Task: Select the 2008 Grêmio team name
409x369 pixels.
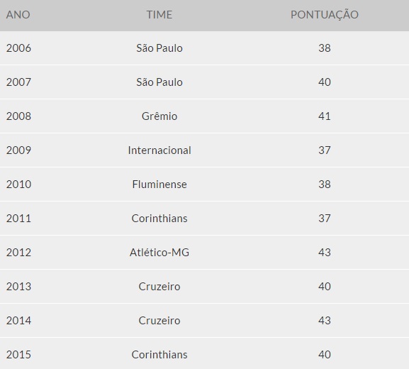Action: coord(159,116)
